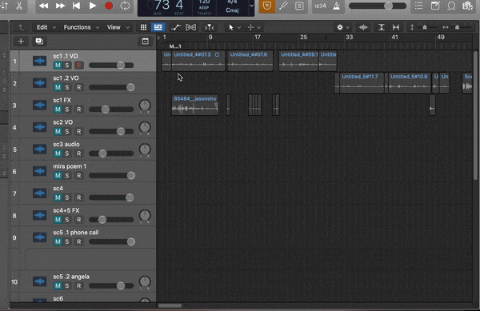
Task: Adjust the master volume slider
Action: [378, 6]
